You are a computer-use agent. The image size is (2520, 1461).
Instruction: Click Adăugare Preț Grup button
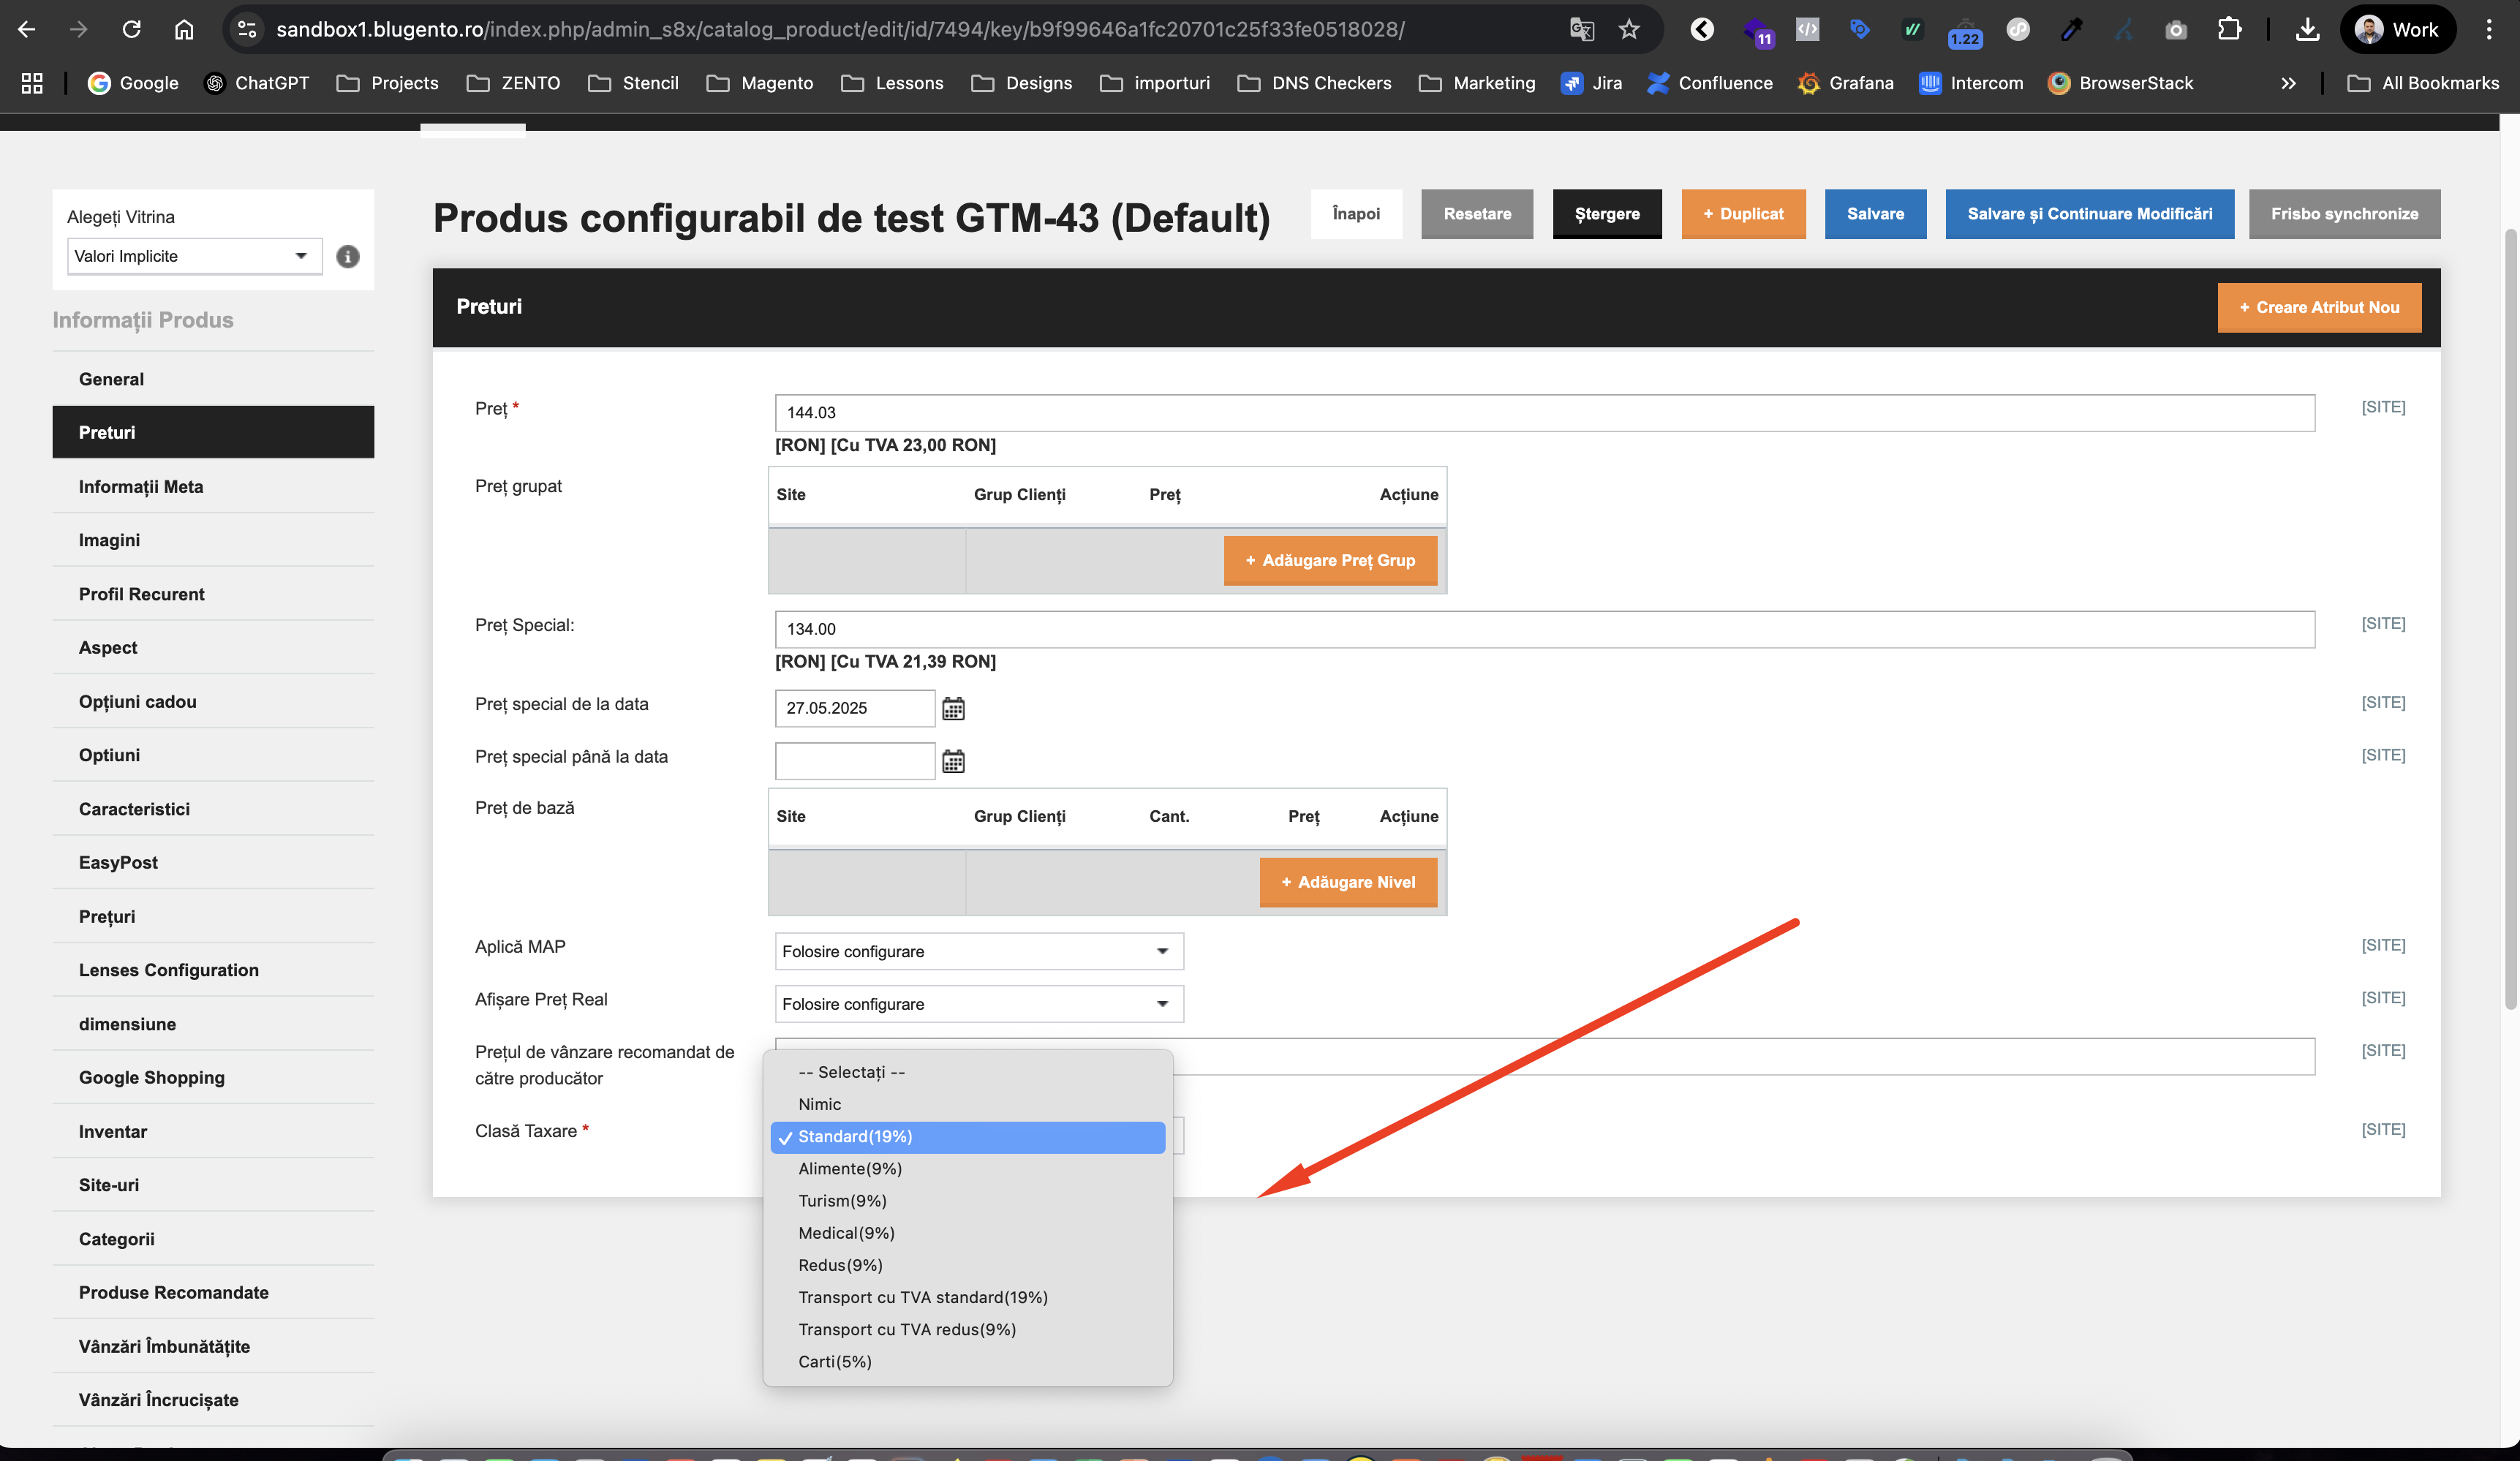[x=1330, y=560]
